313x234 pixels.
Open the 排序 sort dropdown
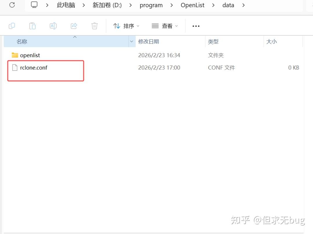(126, 26)
